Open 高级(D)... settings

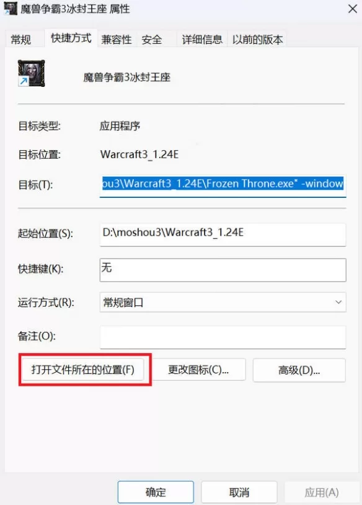coord(299,370)
